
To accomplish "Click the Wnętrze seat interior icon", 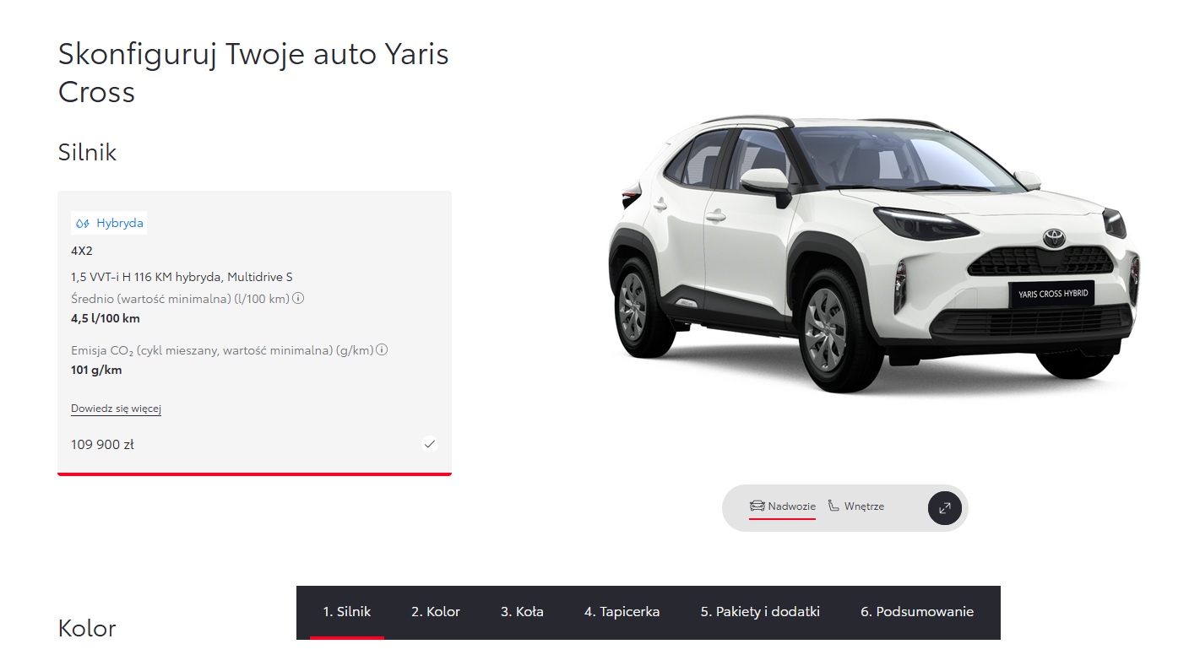I will point(834,506).
